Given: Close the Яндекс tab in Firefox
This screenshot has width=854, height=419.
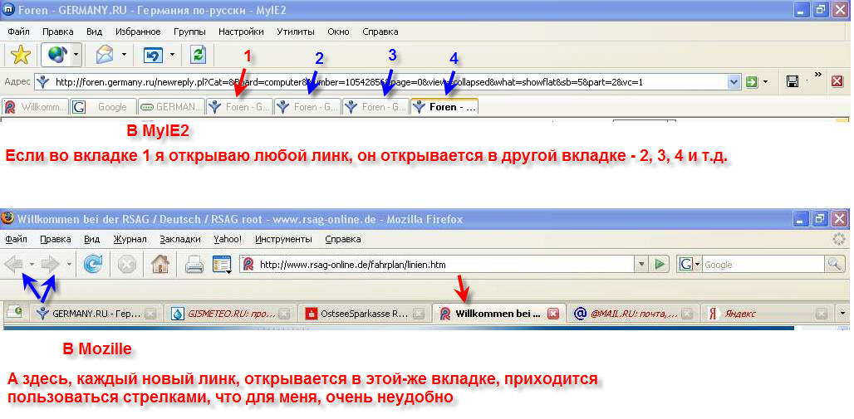Looking at the screenshot, I should pyautogui.click(x=822, y=314).
